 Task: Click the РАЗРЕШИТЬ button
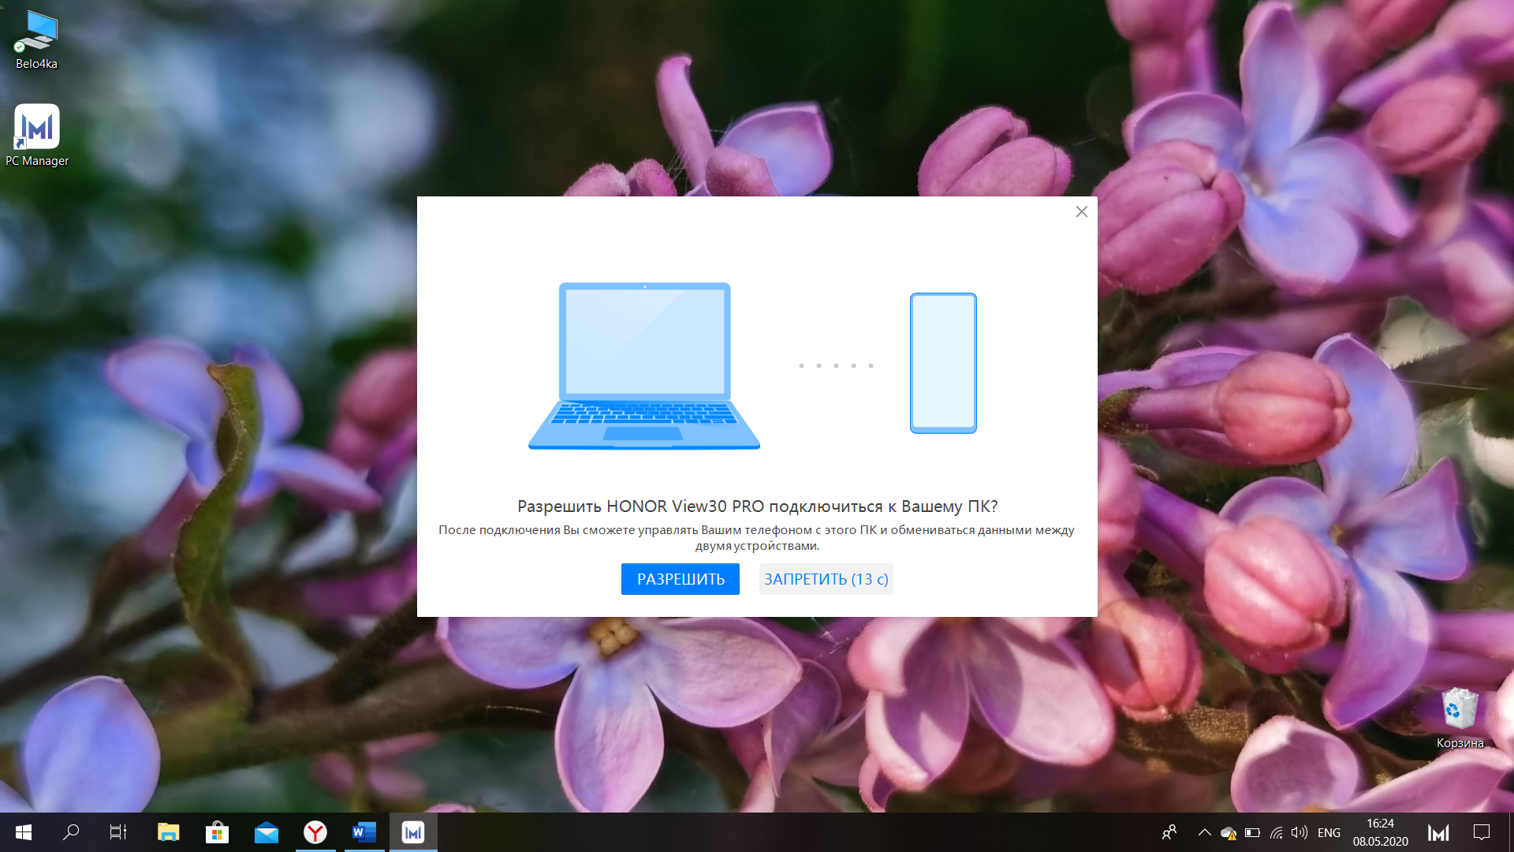coord(680,579)
